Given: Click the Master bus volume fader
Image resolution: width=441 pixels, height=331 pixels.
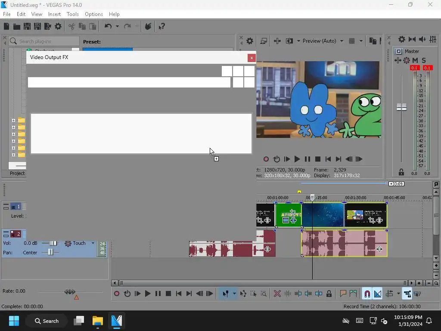Looking at the screenshot, I should point(401,107).
